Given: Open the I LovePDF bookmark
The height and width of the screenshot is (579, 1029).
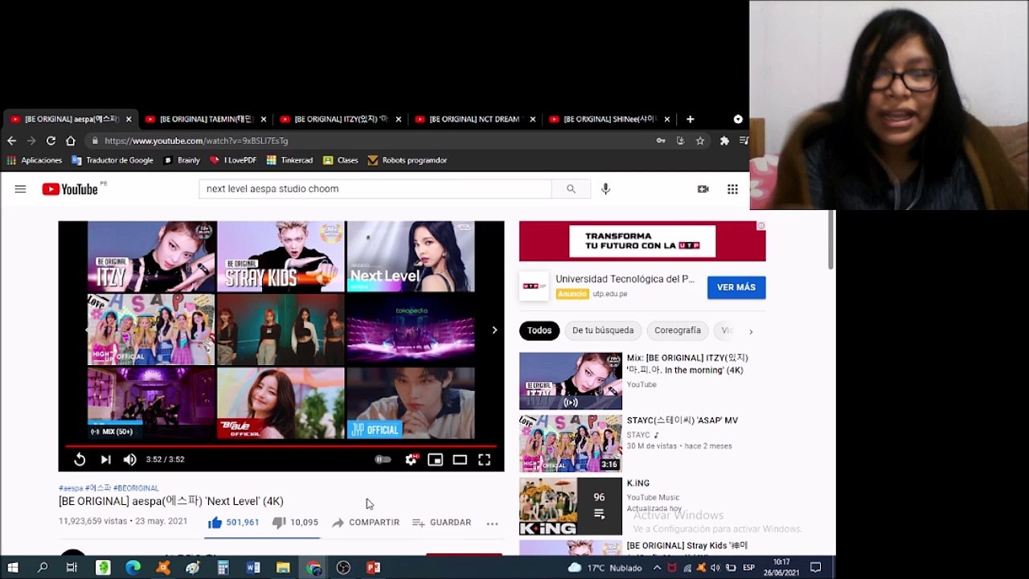Looking at the screenshot, I should tap(233, 160).
